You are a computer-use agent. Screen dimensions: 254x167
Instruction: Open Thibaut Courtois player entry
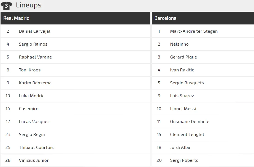click(x=36, y=147)
